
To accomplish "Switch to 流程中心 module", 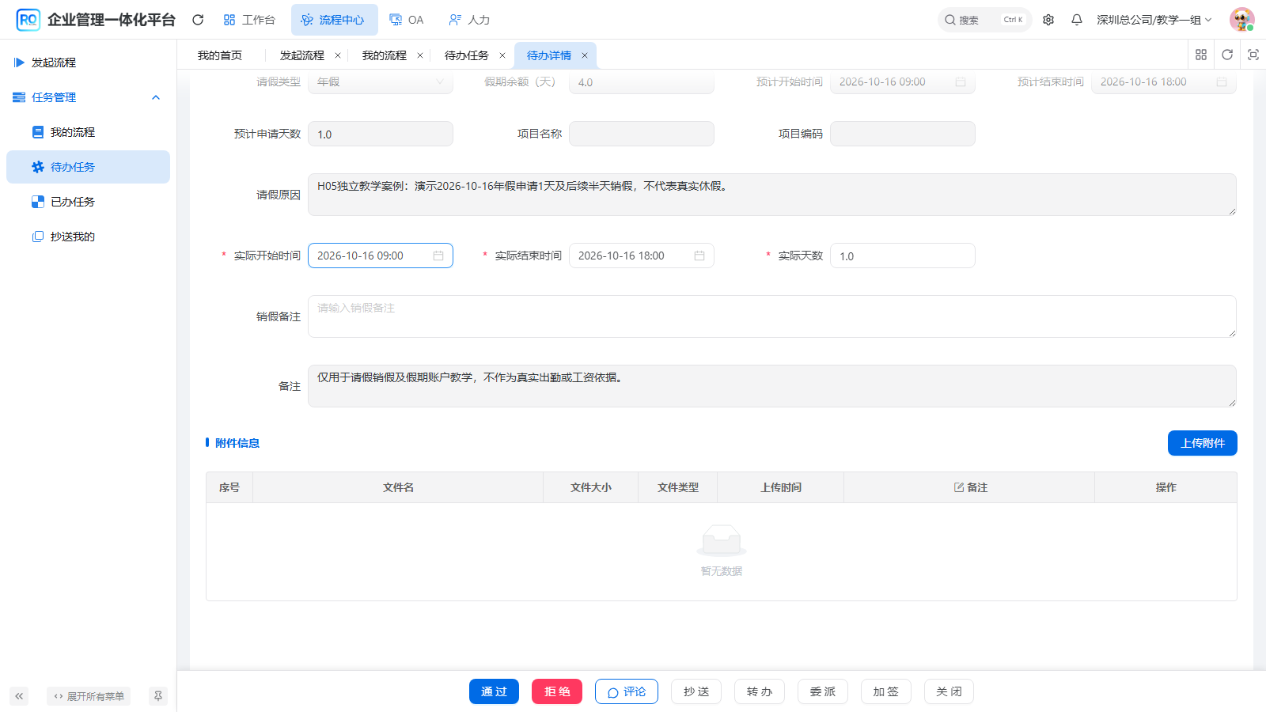I will pyautogui.click(x=334, y=20).
